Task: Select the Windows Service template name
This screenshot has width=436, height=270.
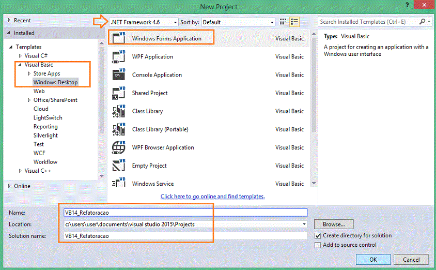Action: pos(153,184)
